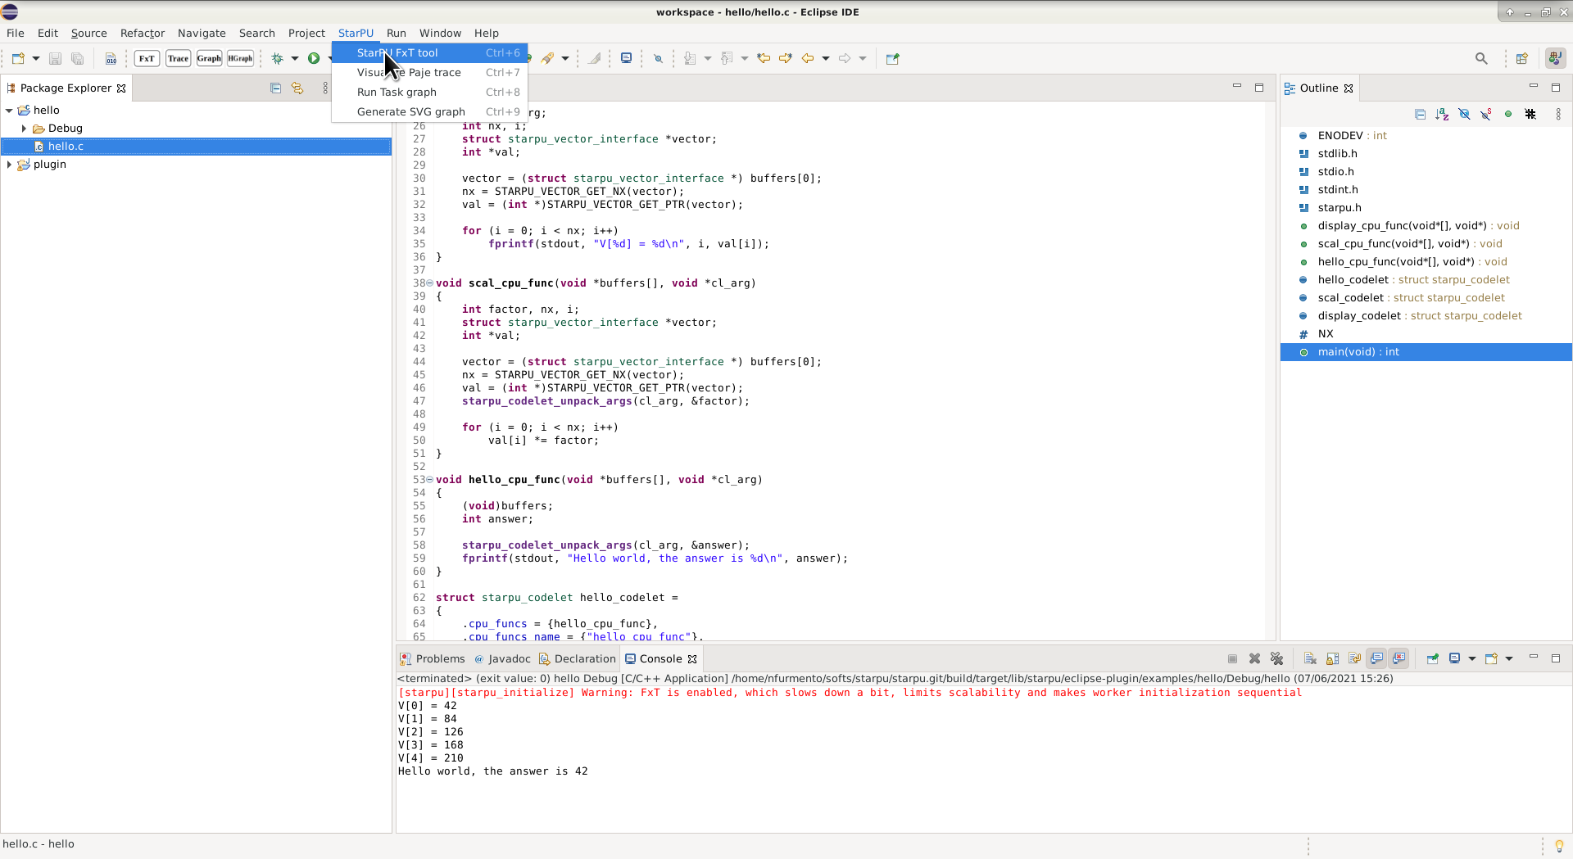Open the Project menu
Viewport: 1573px width, 859px height.
click(x=306, y=33)
